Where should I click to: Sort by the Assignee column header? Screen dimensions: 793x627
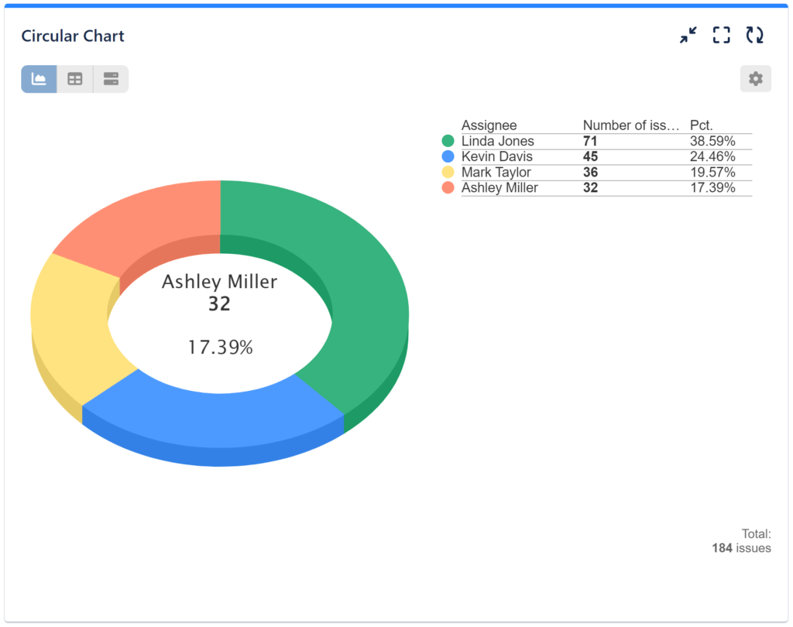[489, 125]
